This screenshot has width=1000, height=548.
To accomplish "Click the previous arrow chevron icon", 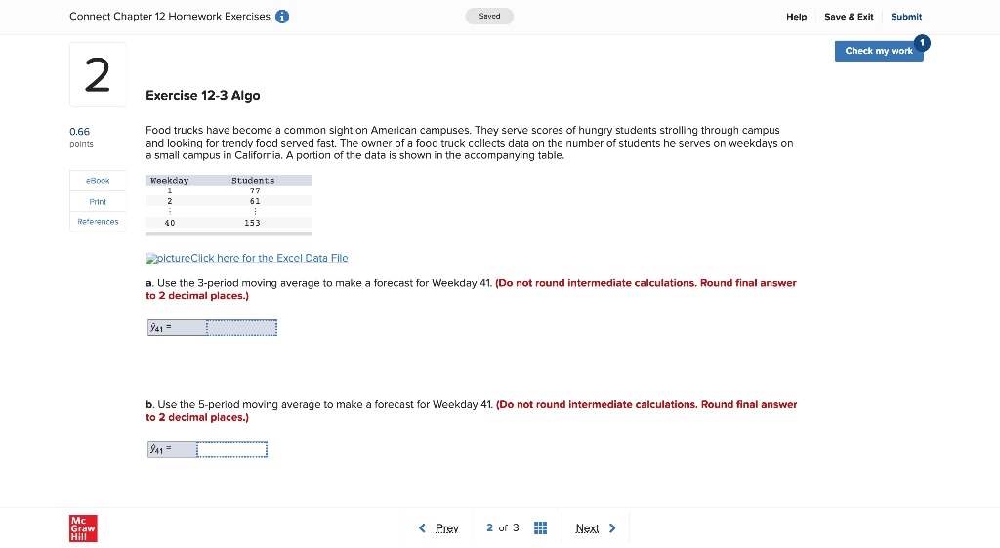I will coord(422,528).
